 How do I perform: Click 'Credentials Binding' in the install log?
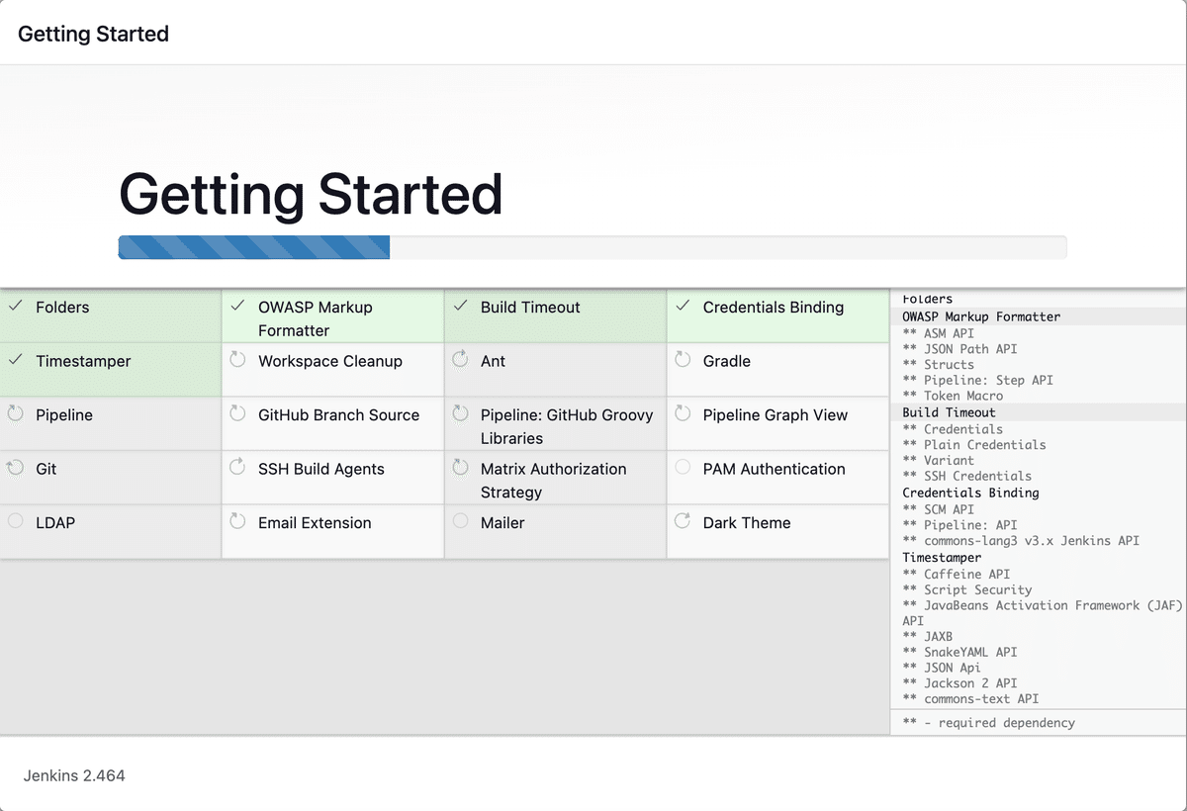coord(970,493)
